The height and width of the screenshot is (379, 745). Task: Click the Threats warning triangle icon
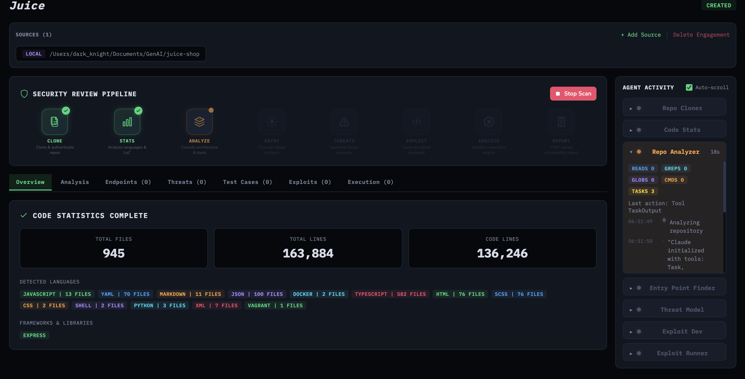pyautogui.click(x=344, y=122)
